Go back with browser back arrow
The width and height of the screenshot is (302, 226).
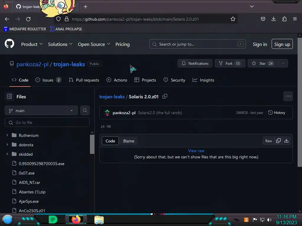tap(7, 19)
